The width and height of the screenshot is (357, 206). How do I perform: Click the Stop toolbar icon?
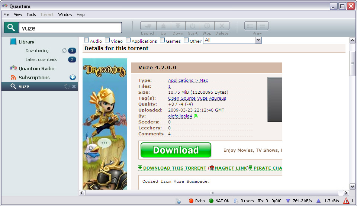pyautogui.click(x=207, y=26)
